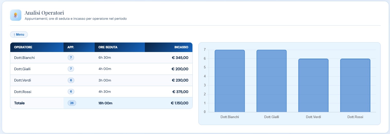Click the Analisi Operatori header icon

click(x=15, y=15)
